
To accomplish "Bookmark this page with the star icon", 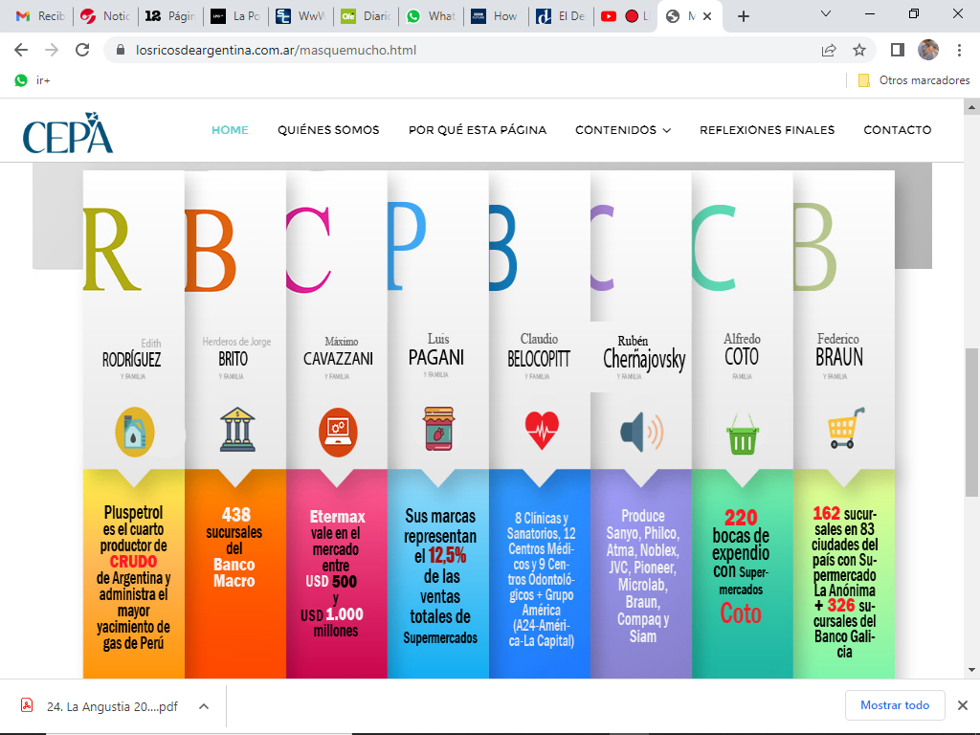I will coord(859,50).
